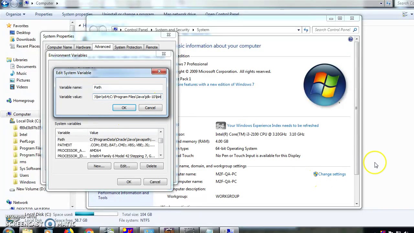The width and height of the screenshot is (414, 233).
Task: Switch to System Protection tab
Action: (128, 47)
